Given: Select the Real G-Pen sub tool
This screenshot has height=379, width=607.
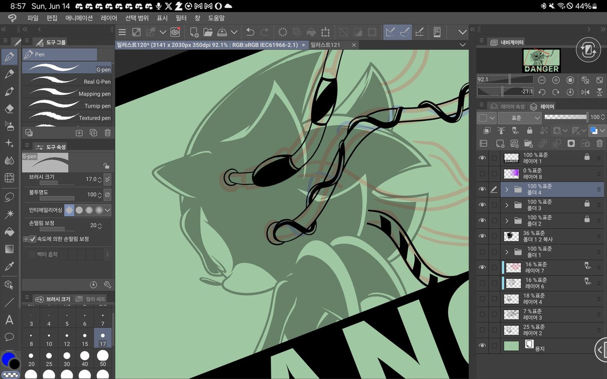Looking at the screenshot, I should [67, 81].
